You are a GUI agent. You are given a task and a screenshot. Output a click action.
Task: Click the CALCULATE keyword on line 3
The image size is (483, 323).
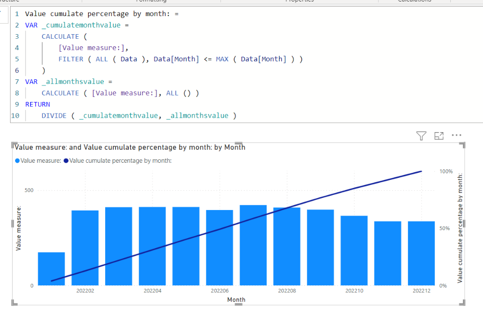[60, 37]
